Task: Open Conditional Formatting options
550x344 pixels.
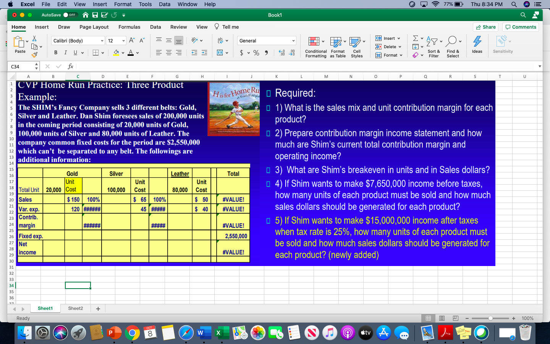Action: click(315, 47)
